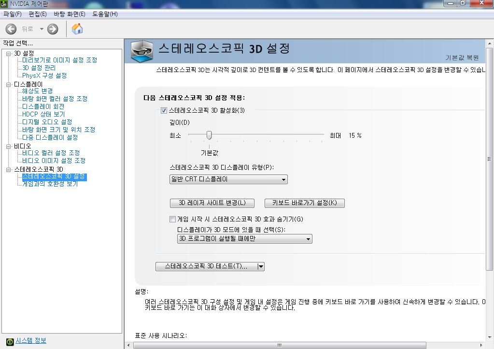Click 키보드 바로가기 설정(K) button
The image size is (494, 349).
[305, 203]
